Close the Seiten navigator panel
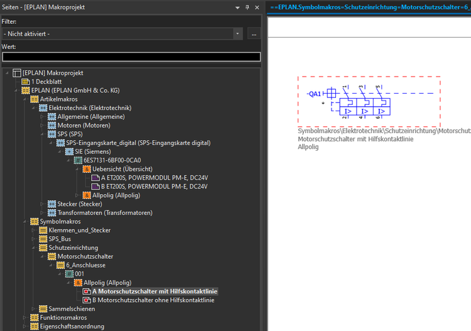Viewport: 471px width, 331px height. [x=257, y=8]
